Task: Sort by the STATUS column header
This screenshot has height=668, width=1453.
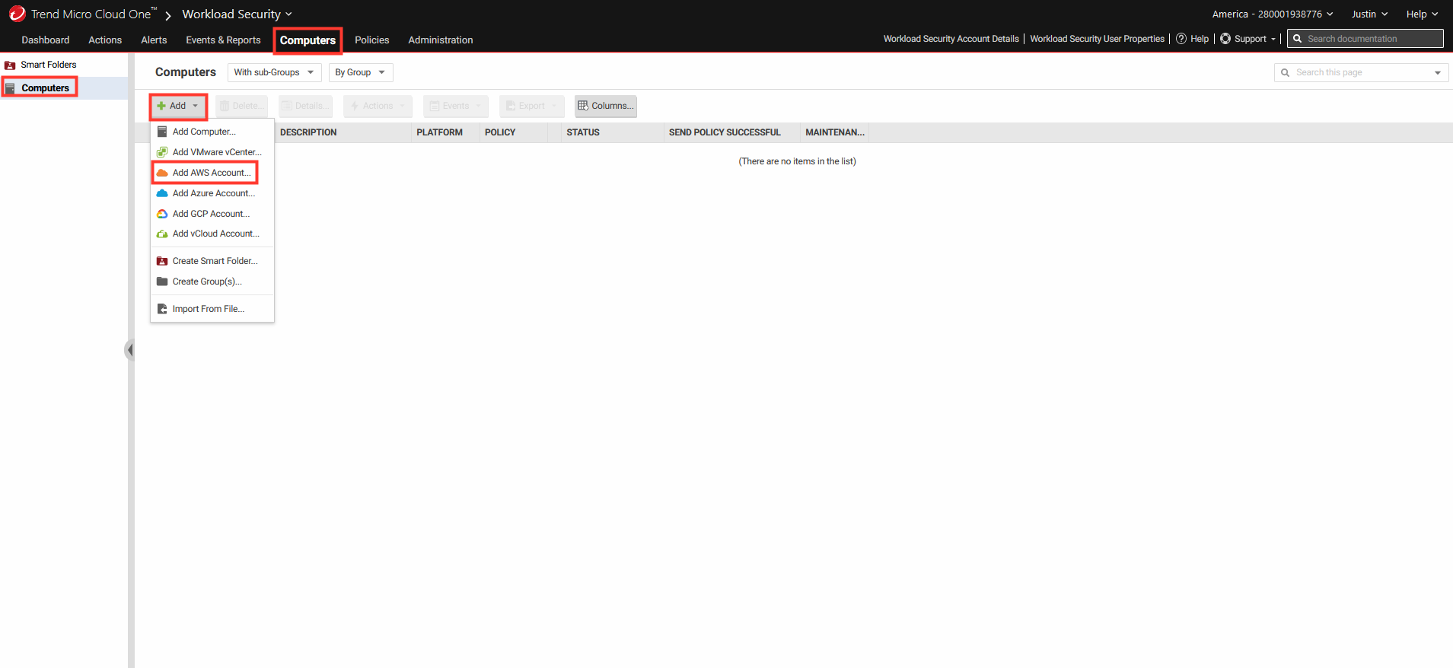Action: [583, 132]
